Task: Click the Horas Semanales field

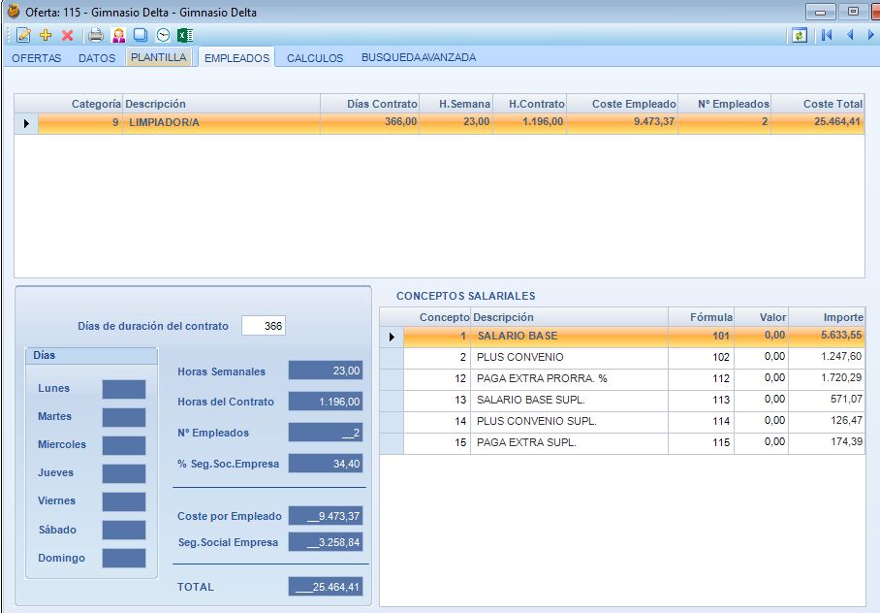Action: 326,371
